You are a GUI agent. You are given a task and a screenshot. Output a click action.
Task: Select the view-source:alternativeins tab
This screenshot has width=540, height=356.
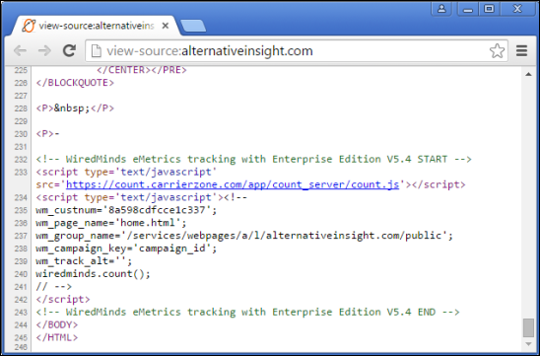(96, 26)
